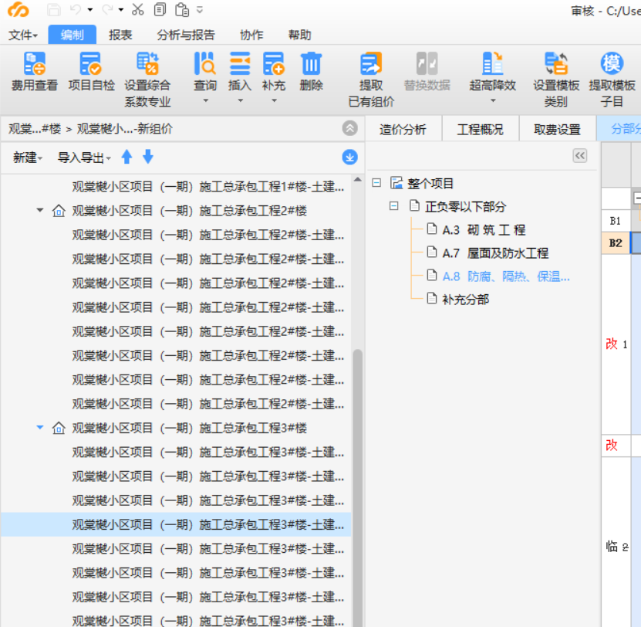This screenshot has width=641, height=627.
Task: Open the 新建 dropdown
Action: point(28,158)
